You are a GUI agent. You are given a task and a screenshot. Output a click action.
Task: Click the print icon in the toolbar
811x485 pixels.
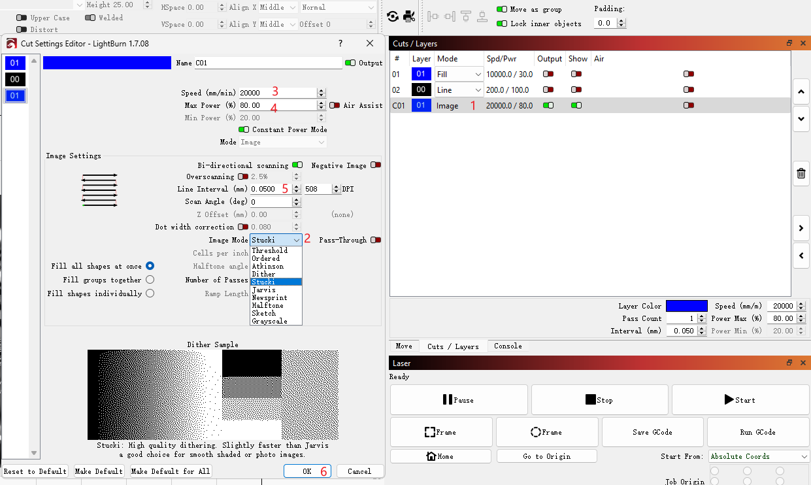(410, 16)
